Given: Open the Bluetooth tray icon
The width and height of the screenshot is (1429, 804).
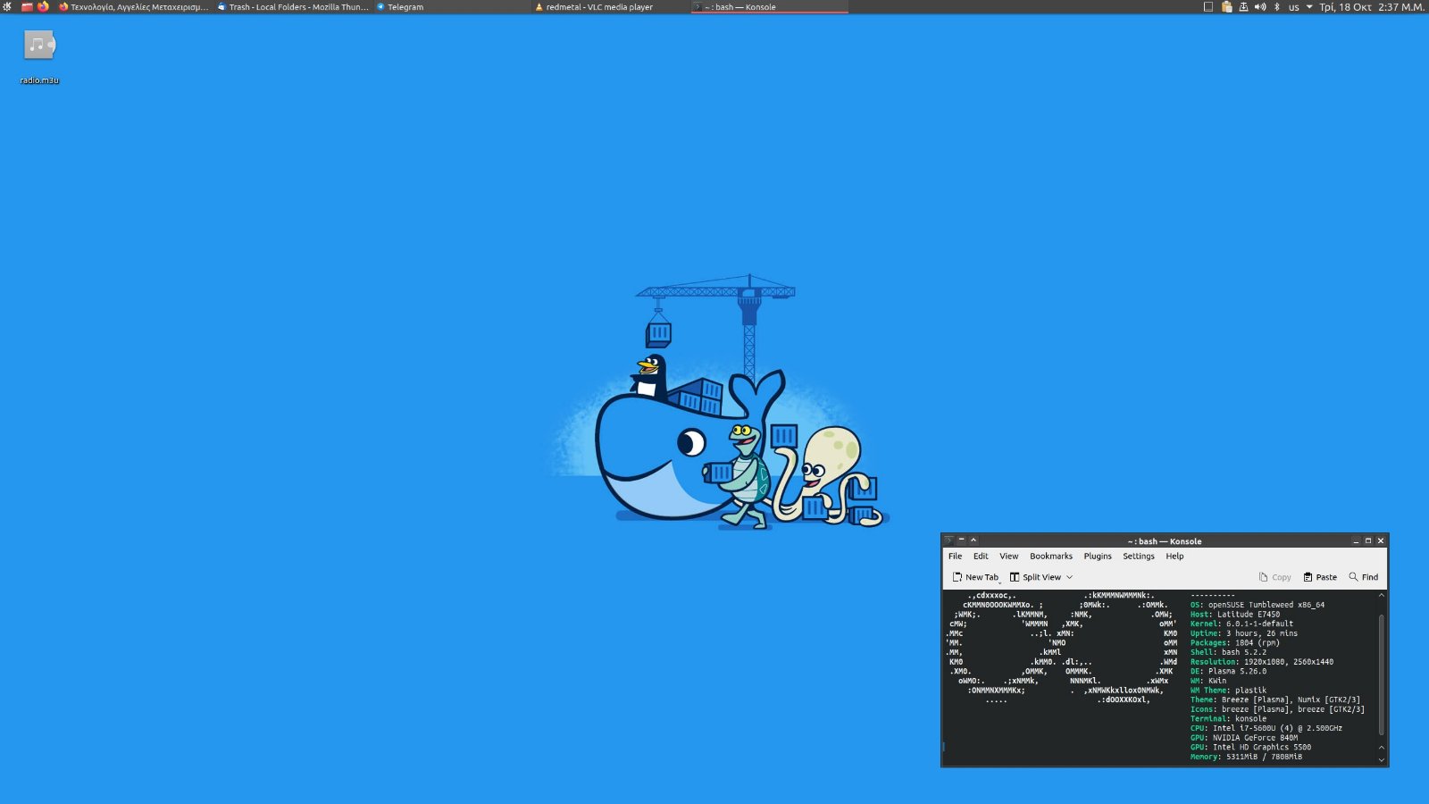Looking at the screenshot, I should tap(1277, 6).
